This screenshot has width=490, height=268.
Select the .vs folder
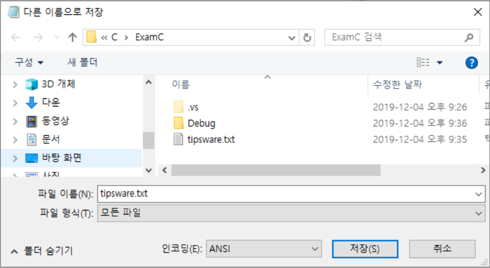(x=193, y=108)
